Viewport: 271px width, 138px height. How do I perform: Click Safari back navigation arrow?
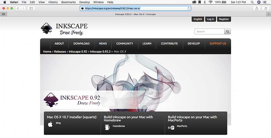(18, 8)
